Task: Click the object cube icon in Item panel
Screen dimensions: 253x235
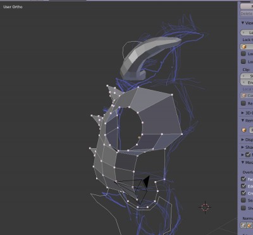Action: (244, 130)
